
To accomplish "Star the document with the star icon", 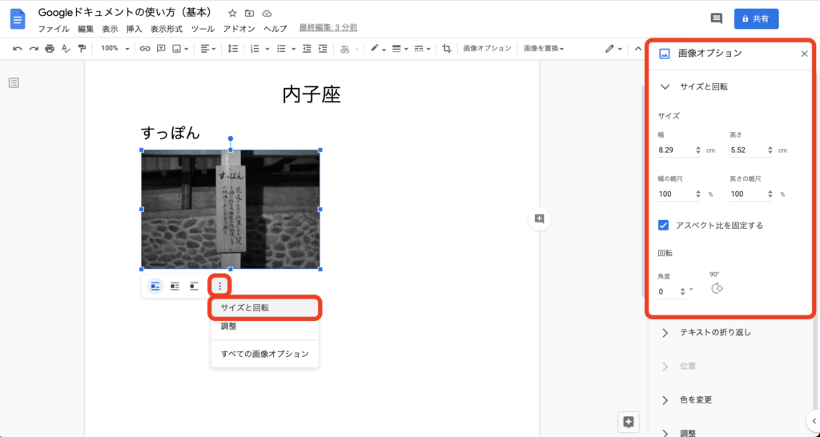I will pos(232,14).
